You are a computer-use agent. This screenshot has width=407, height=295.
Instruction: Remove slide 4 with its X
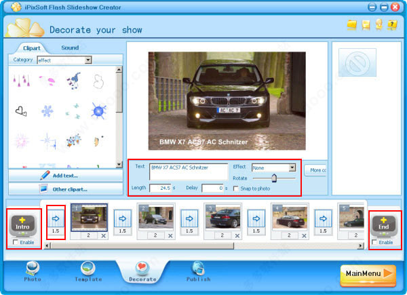(x=304, y=235)
